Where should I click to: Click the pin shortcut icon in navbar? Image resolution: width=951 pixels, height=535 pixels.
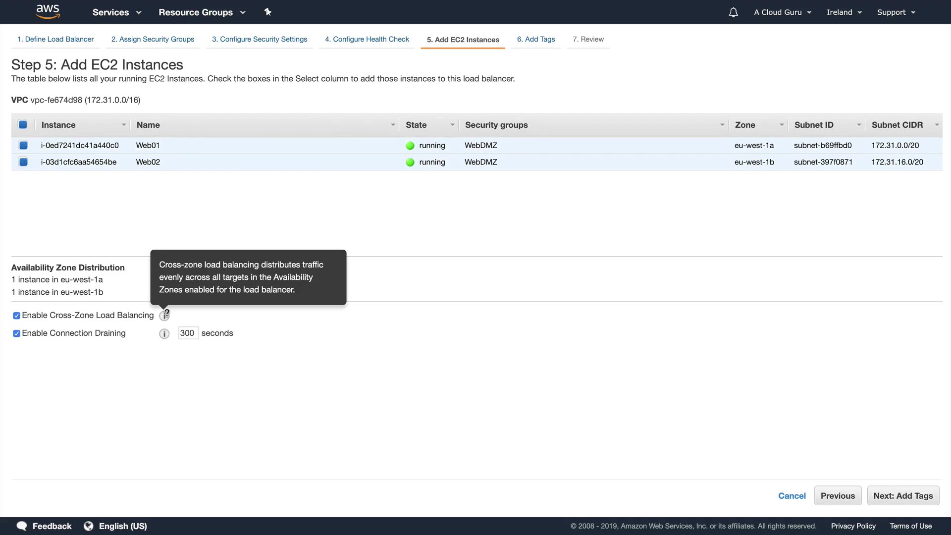267,12
